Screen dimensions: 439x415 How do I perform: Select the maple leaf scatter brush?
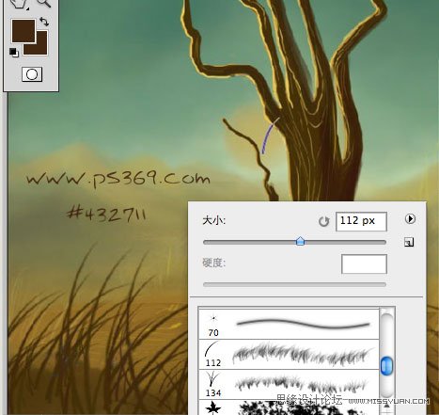[289, 407]
